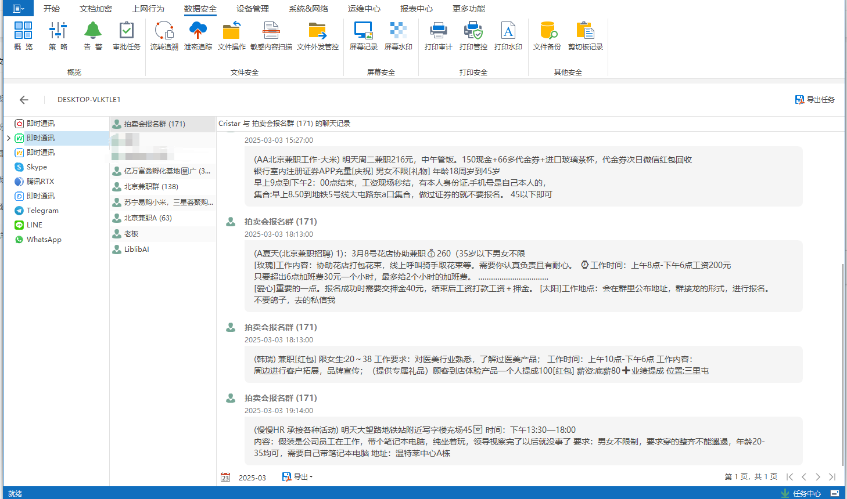Expand the selected 即时通讯 tree node
The width and height of the screenshot is (847, 499).
click(9, 138)
